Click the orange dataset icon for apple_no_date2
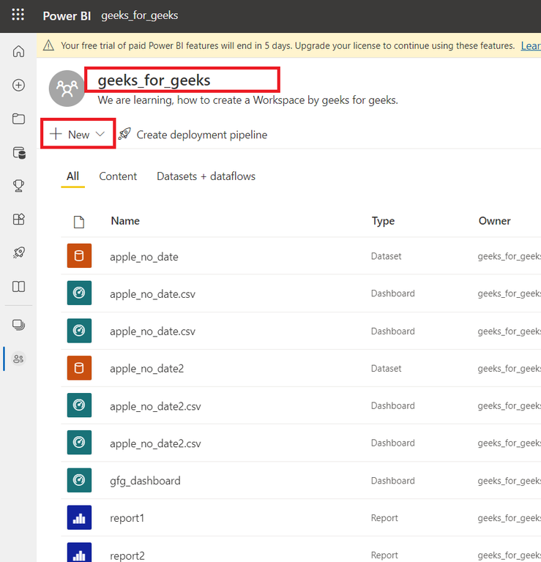Viewport: 541px width, 562px height. click(79, 368)
